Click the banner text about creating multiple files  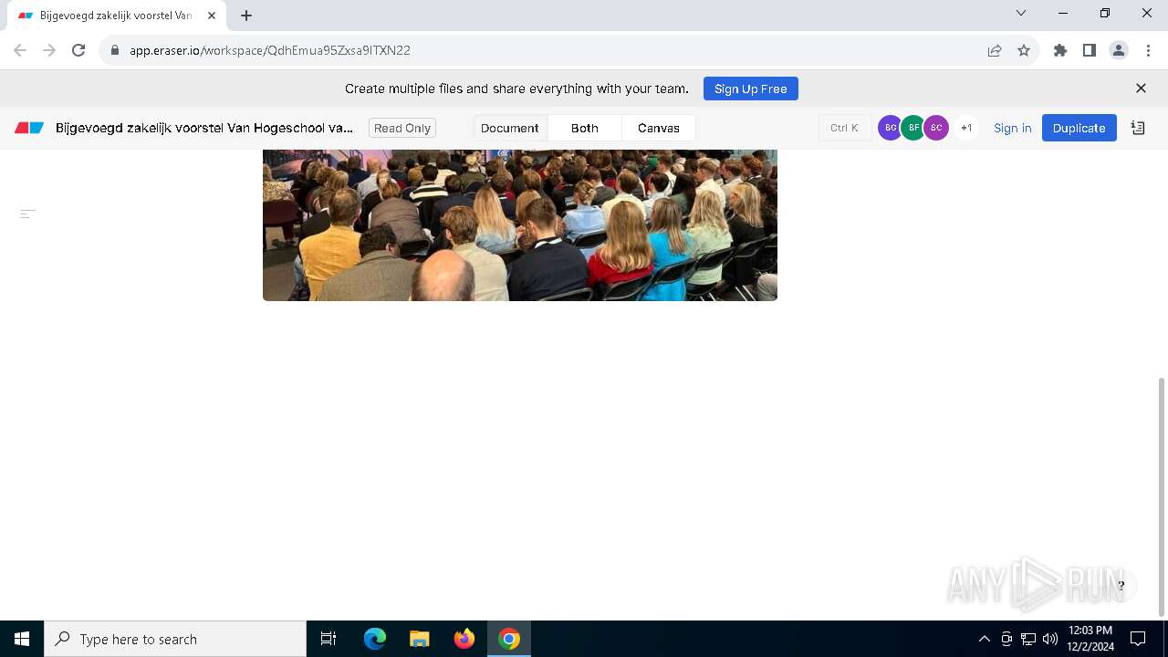click(516, 89)
